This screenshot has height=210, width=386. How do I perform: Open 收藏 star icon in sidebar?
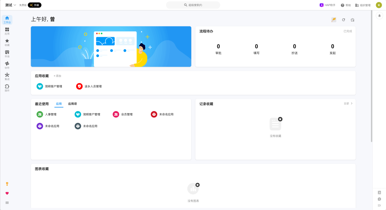click(7, 42)
